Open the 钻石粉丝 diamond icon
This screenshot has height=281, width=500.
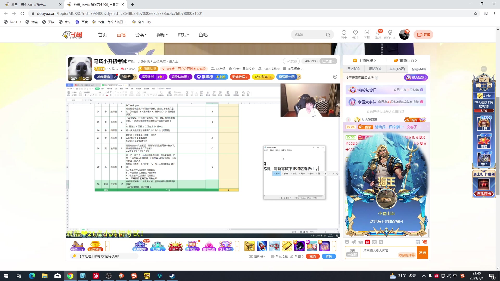pyautogui.click(x=226, y=246)
